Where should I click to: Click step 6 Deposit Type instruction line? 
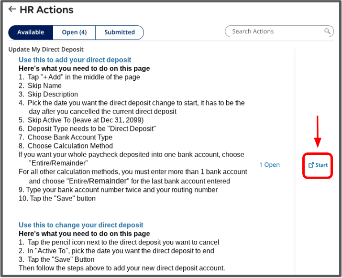88,128
